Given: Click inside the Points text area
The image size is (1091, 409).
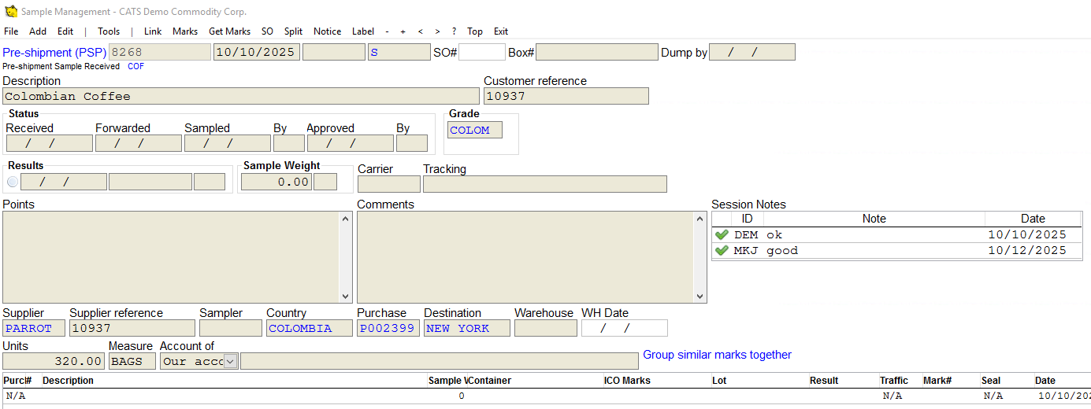Looking at the screenshot, I should (x=171, y=257).
